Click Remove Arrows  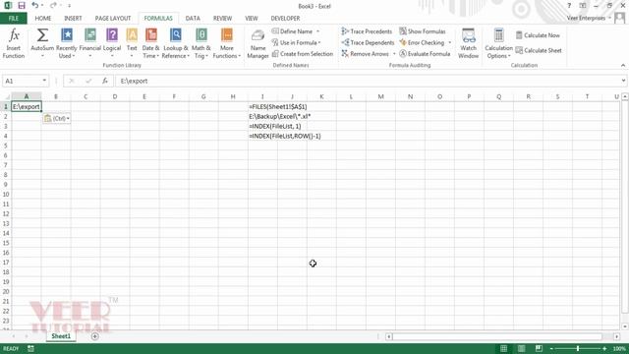[x=366, y=54]
